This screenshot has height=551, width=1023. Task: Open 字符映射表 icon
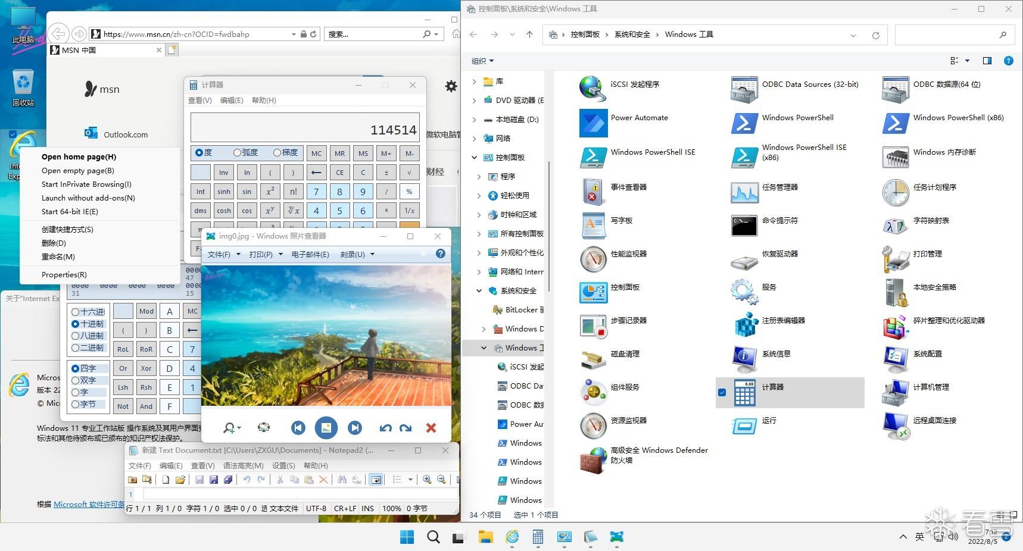[x=895, y=225]
